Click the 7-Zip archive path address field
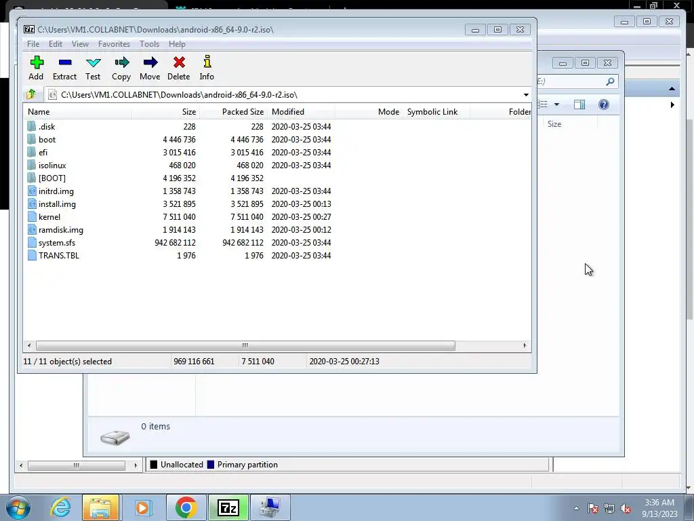Viewport: 694px width, 521px height. [287, 95]
